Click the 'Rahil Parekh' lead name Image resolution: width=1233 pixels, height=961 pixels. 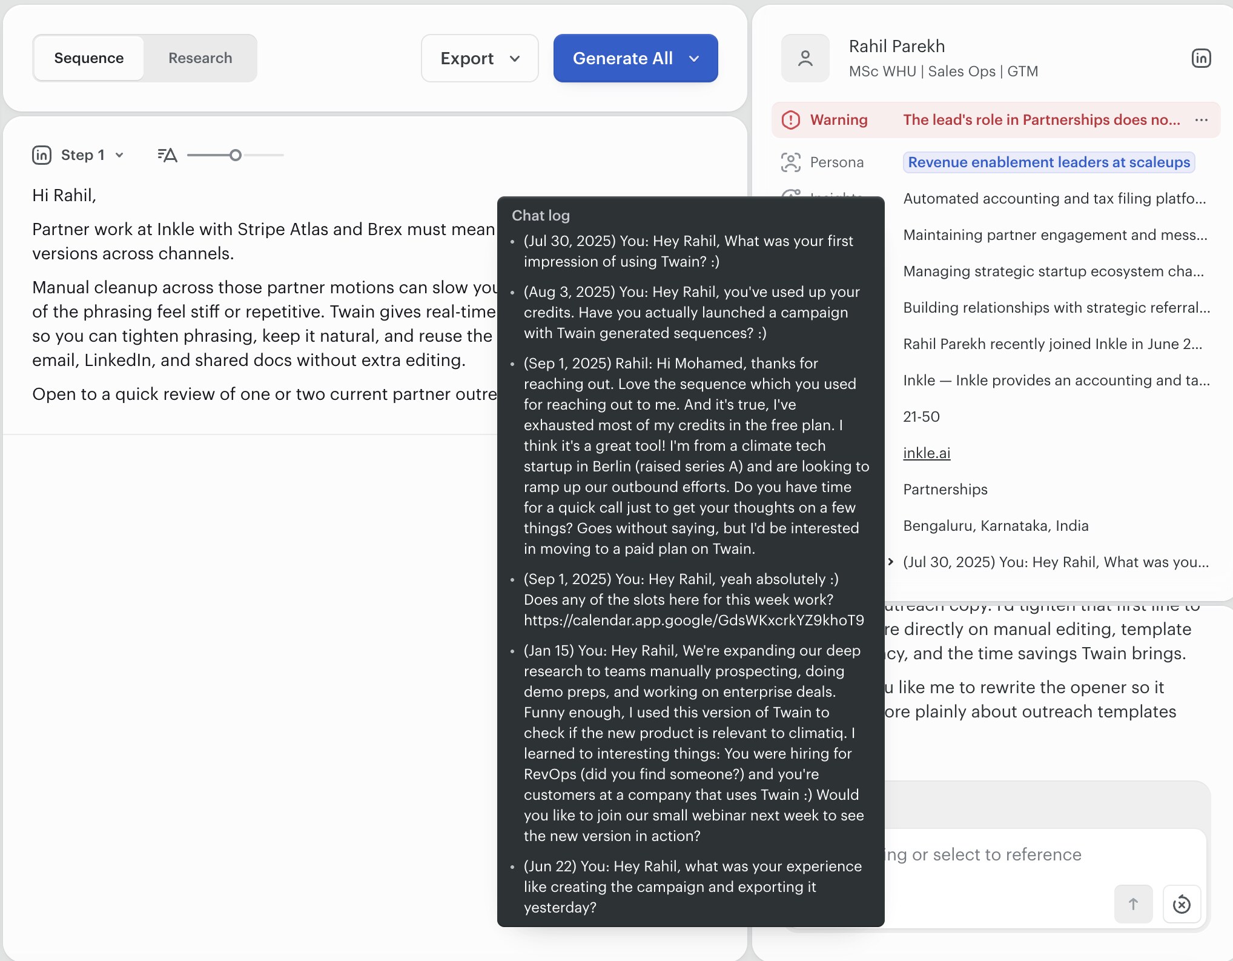click(x=896, y=46)
